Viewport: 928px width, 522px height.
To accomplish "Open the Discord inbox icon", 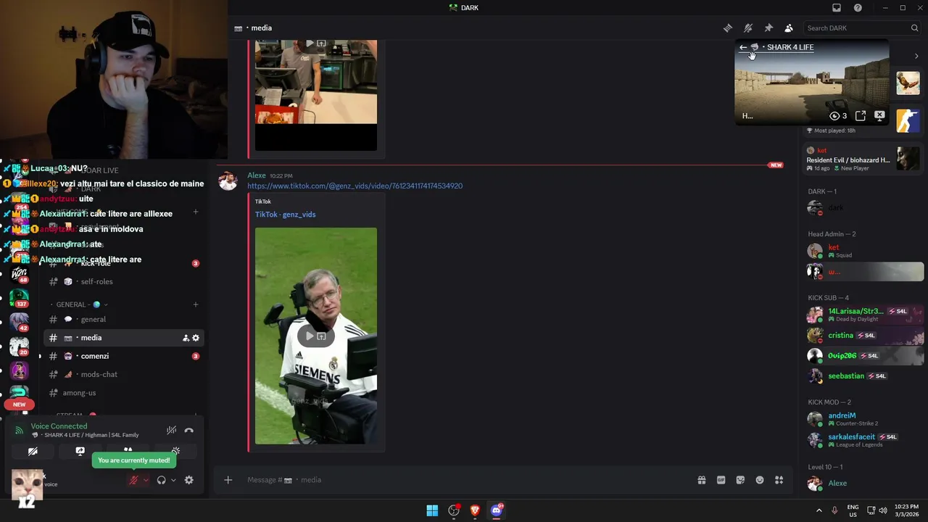I will tap(837, 8).
